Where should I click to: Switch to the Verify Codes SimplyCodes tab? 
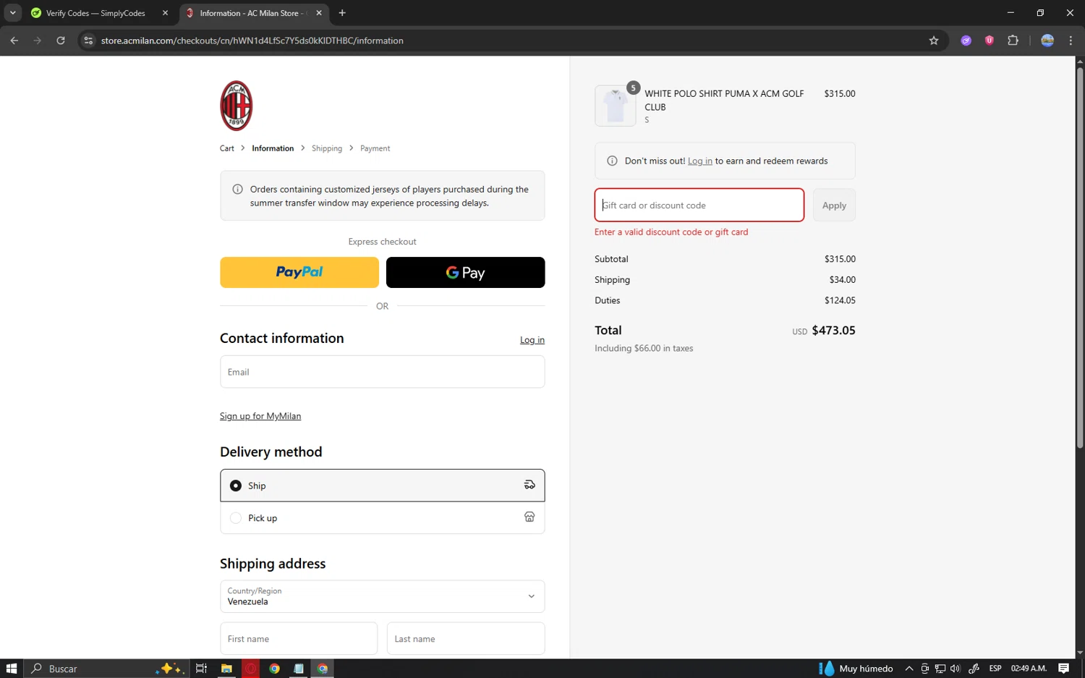click(x=95, y=13)
